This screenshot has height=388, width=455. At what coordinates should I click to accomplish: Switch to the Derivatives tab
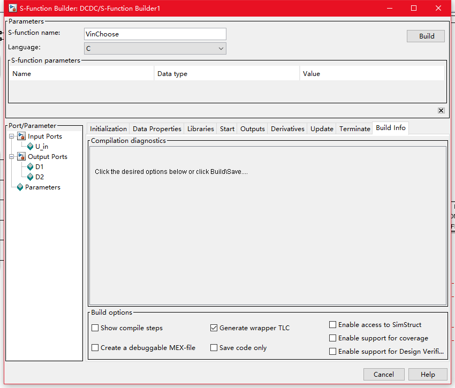[x=287, y=129]
